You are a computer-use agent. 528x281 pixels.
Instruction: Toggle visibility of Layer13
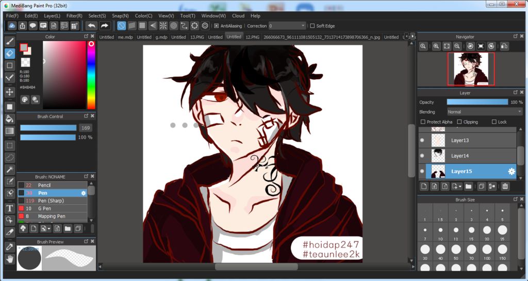point(422,140)
